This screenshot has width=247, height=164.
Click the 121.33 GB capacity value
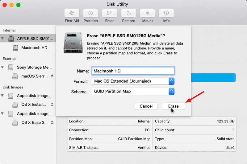click(226, 121)
